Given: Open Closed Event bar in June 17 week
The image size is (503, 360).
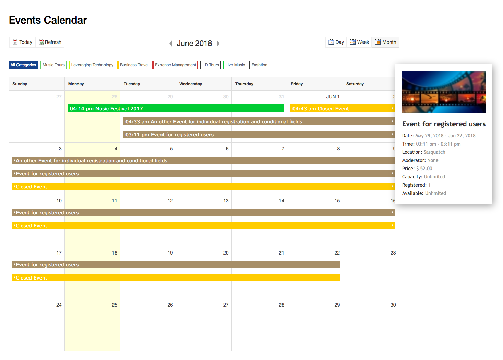Looking at the screenshot, I should tap(176, 278).
